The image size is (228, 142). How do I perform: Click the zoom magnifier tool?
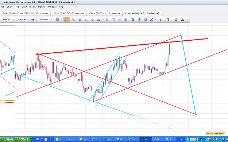[98, 20]
